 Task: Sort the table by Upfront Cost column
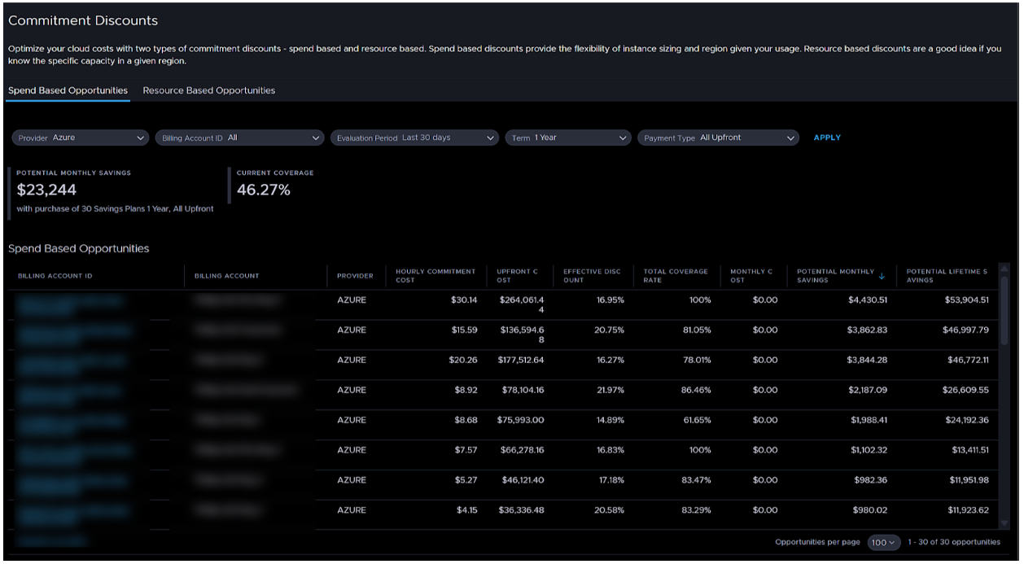tap(516, 276)
